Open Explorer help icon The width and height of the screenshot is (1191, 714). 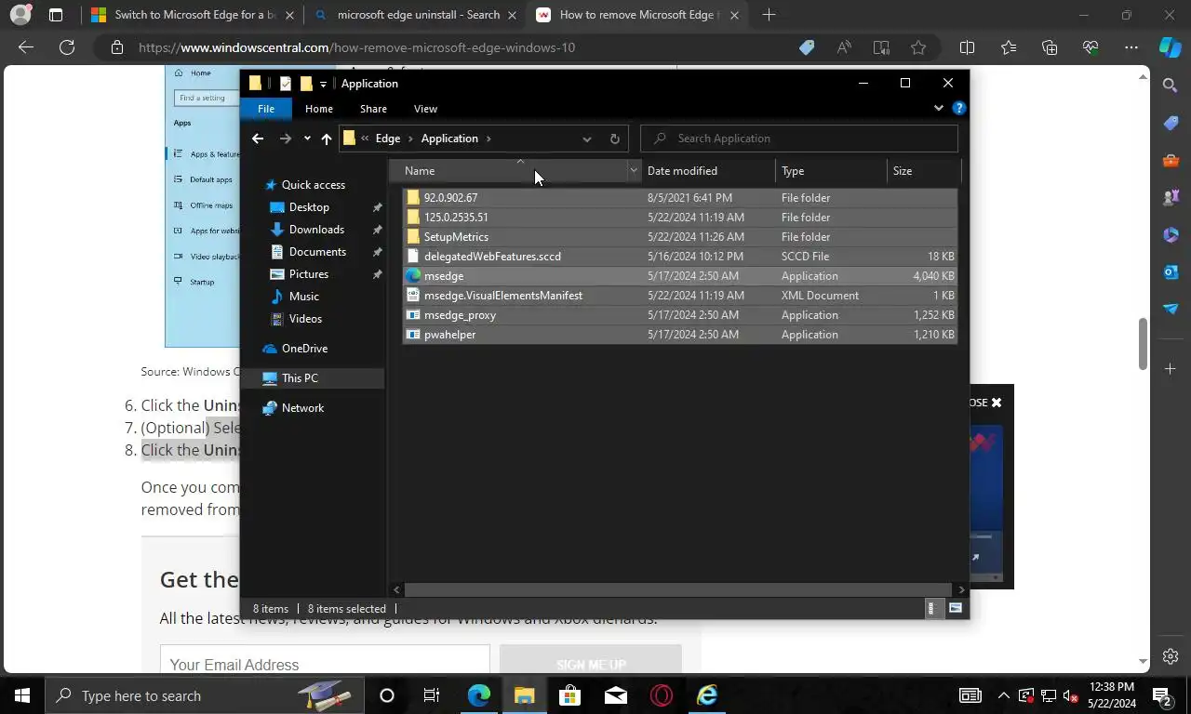tap(959, 108)
